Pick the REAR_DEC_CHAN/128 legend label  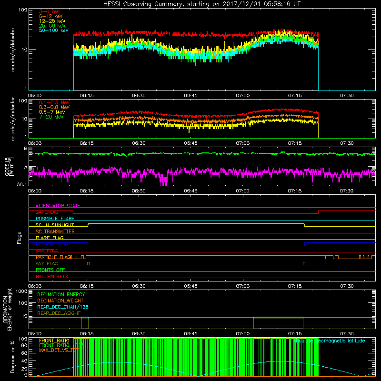pyautogui.click(x=63, y=307)
